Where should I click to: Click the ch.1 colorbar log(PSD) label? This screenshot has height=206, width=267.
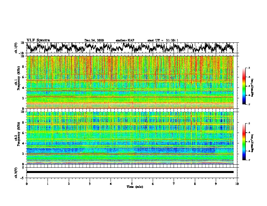[x=253, y=88]
